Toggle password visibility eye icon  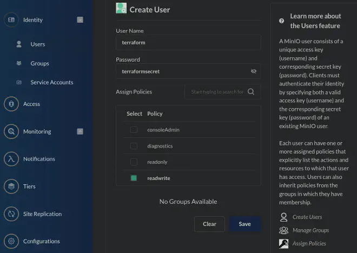coord(254,71)
